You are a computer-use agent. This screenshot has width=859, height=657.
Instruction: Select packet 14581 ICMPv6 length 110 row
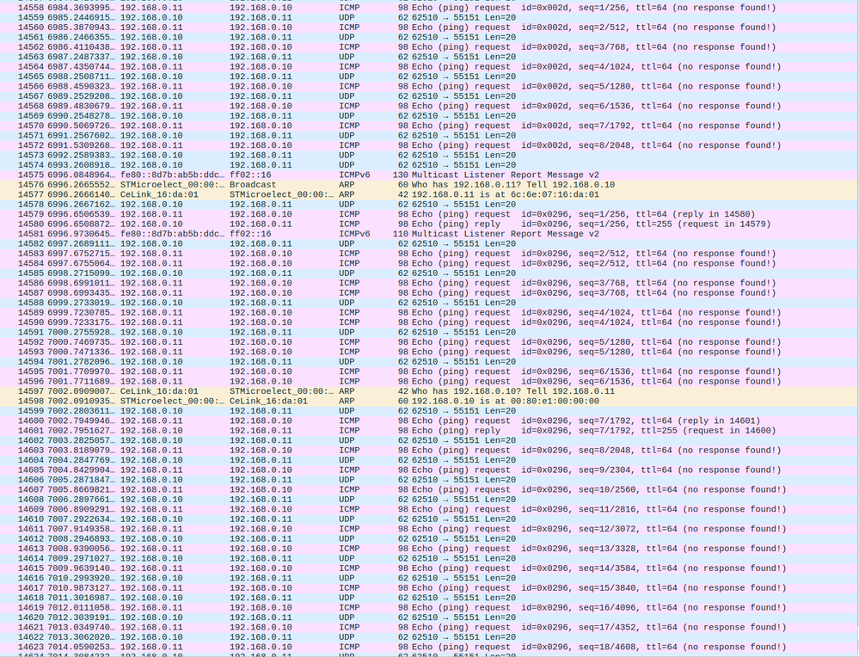[x=429, y=235]
